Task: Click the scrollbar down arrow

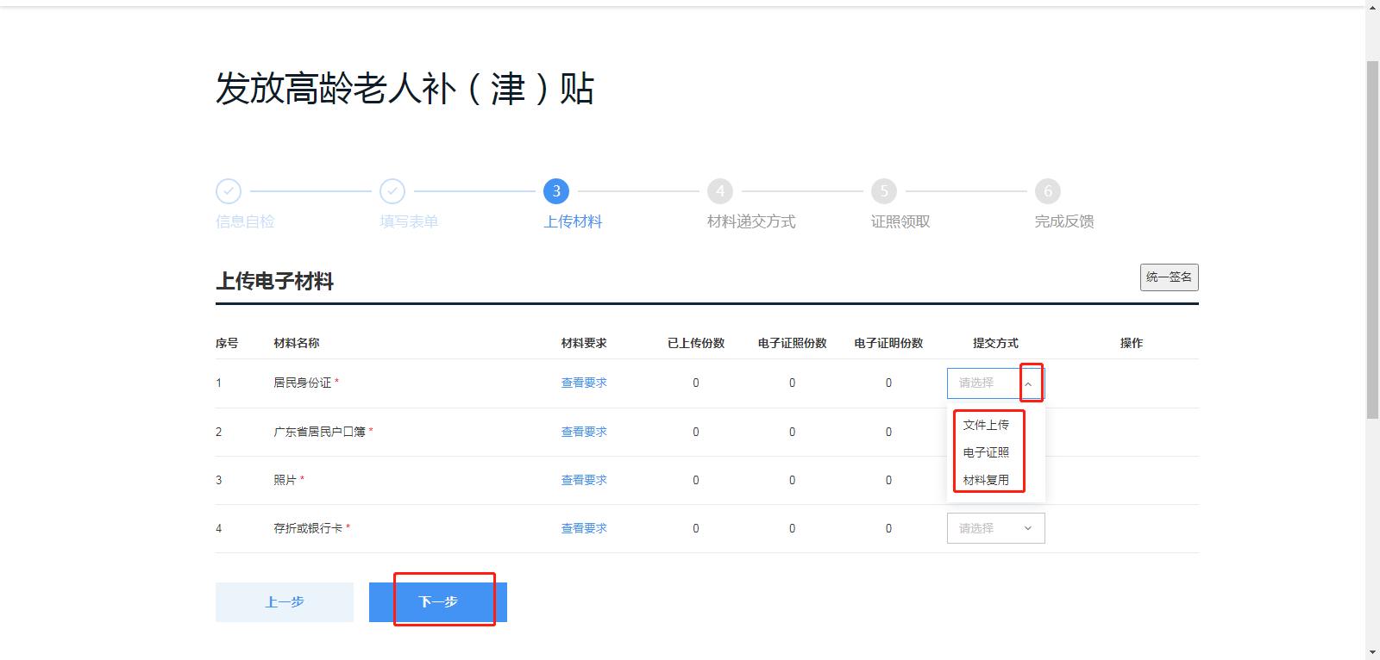Action: click(1372, 652)
